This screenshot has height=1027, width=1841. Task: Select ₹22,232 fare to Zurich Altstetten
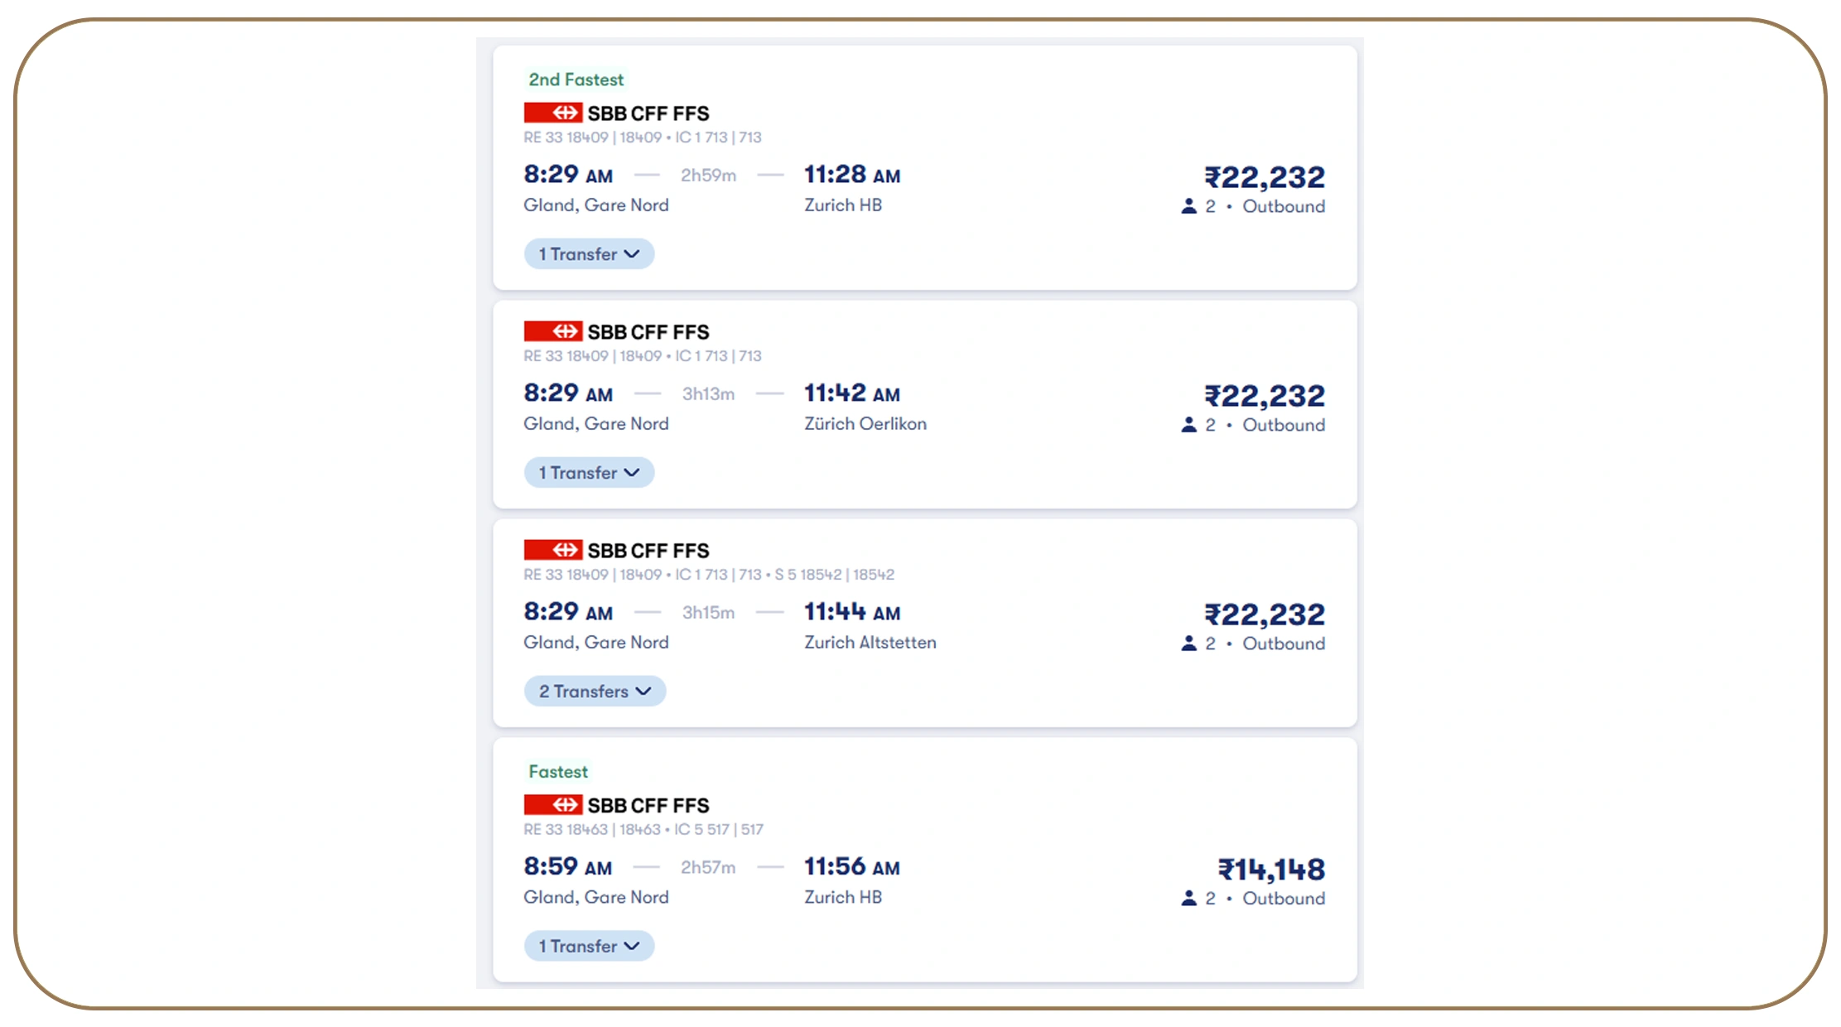point(1264,615)
